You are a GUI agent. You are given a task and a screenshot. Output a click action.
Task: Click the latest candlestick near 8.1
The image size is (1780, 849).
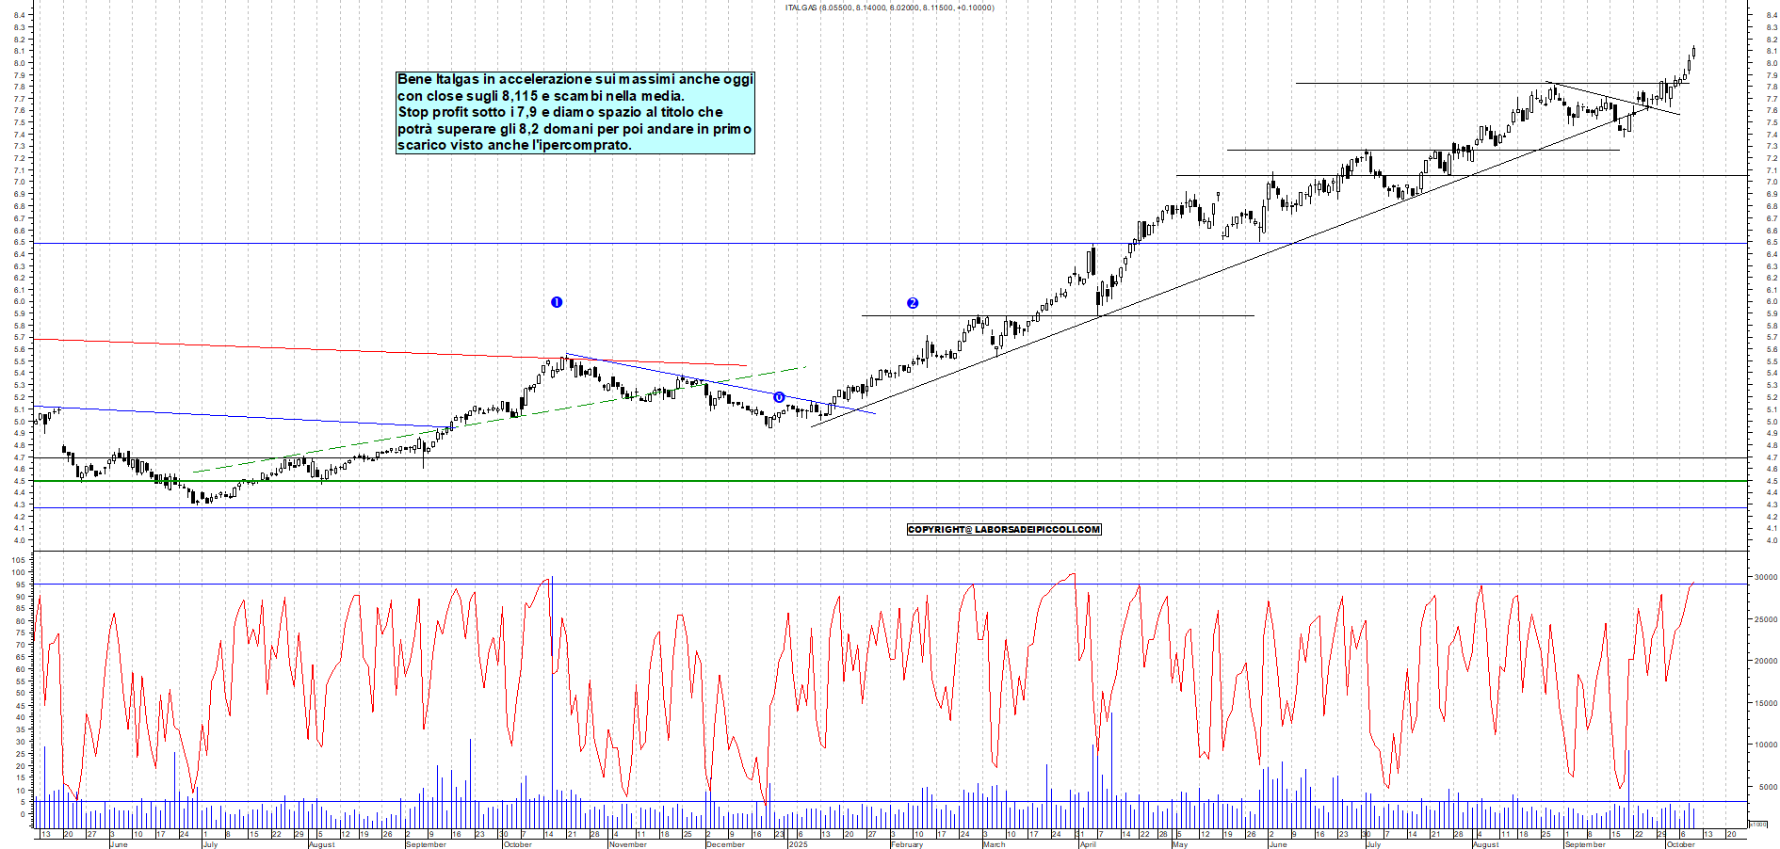coord(1693,54)
